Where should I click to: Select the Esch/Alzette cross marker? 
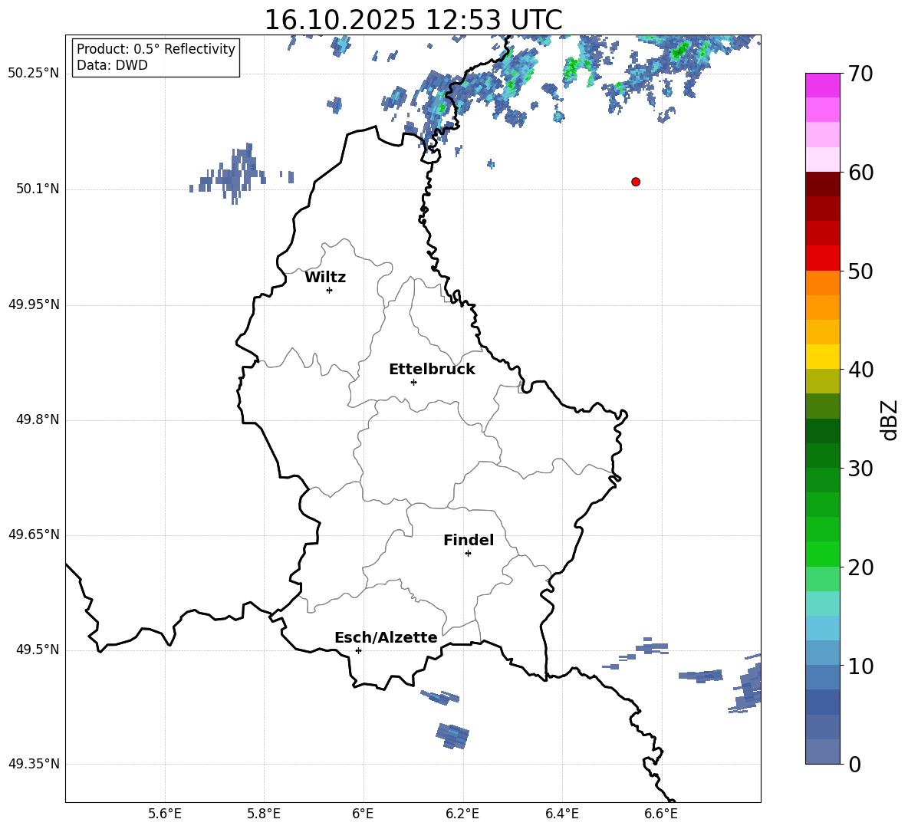point(358,650)
